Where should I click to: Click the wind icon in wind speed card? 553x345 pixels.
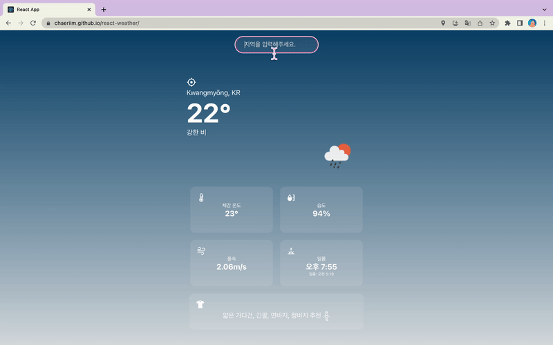click(x=201, y=250)
